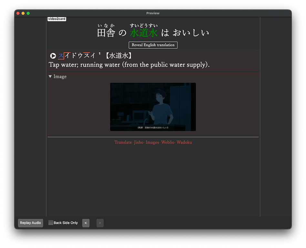Click the next card arrow button
This screenshot has height=248, width=306.
coord(100,223)
